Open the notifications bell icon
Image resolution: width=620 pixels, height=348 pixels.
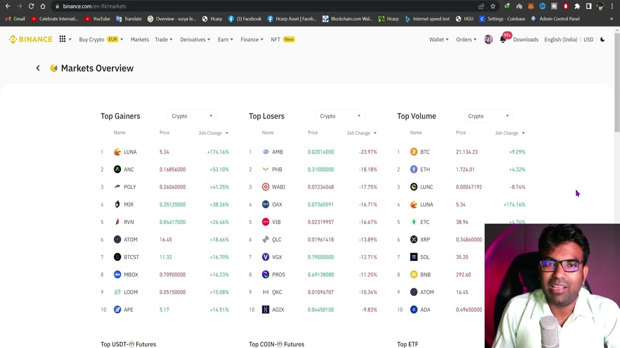pos(503,40)
